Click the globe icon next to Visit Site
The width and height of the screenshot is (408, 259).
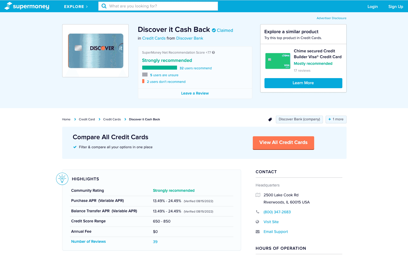tap(257, 222)
